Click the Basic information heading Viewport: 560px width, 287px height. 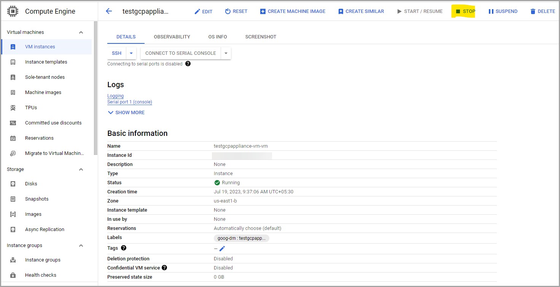[x=137, y=133]
